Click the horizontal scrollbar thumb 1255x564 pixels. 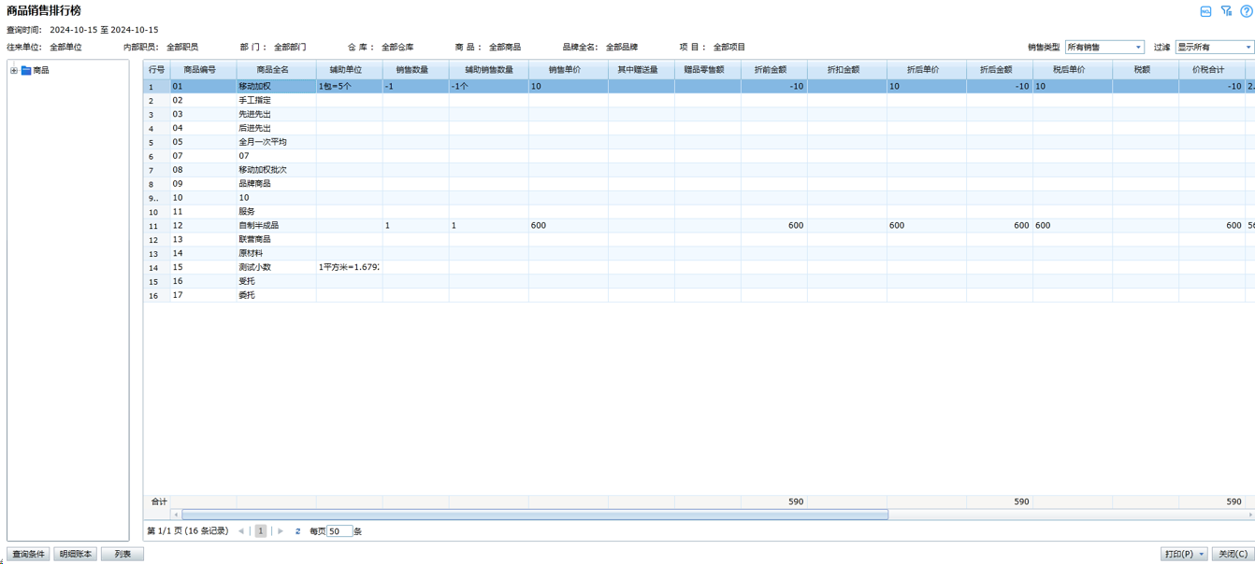(533, 515)
